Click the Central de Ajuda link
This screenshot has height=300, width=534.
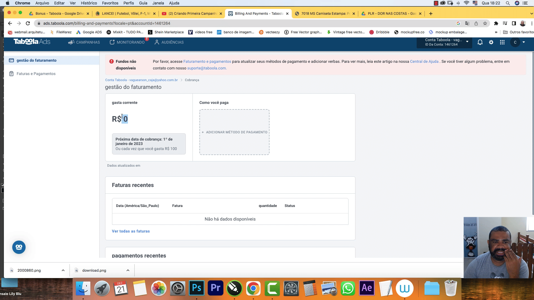click(424, 61)
